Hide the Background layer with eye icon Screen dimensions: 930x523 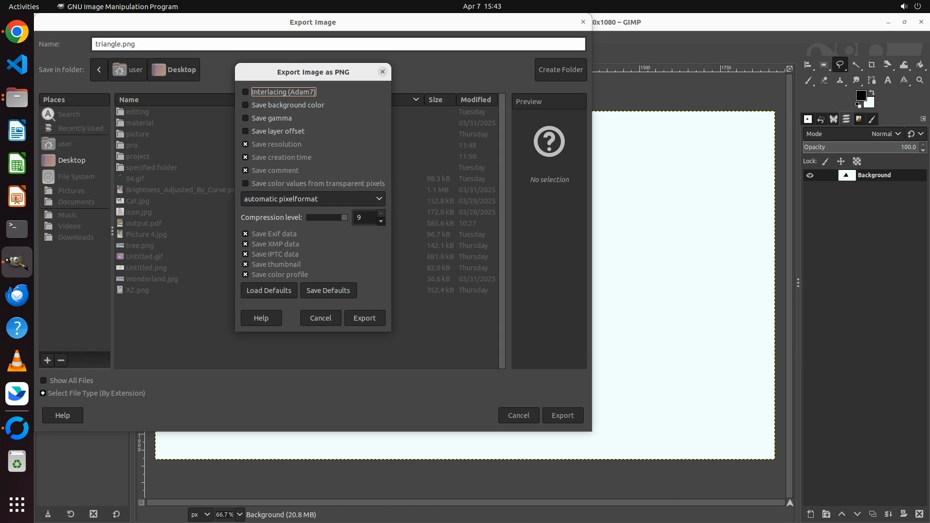[x=810, y=175]
